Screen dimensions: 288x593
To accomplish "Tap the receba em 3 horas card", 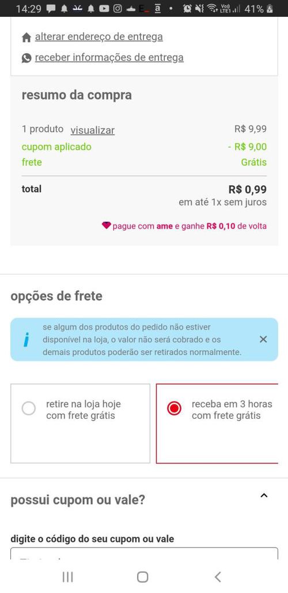I will [x=217, y=423].
